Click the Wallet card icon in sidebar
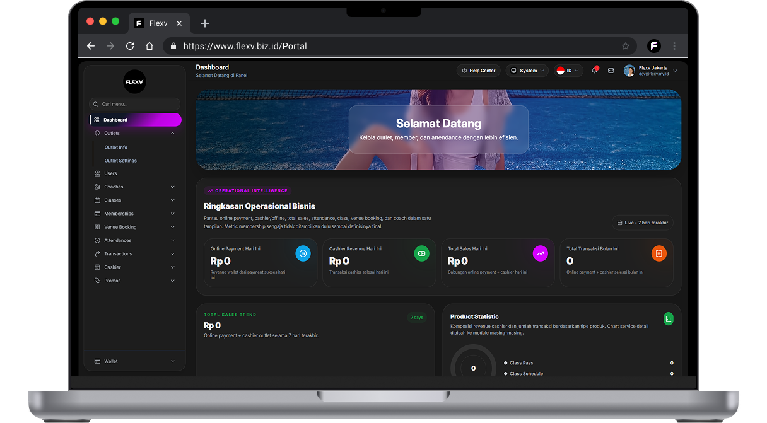The width and height of the screenshot is (767, 423). [97, 361]
